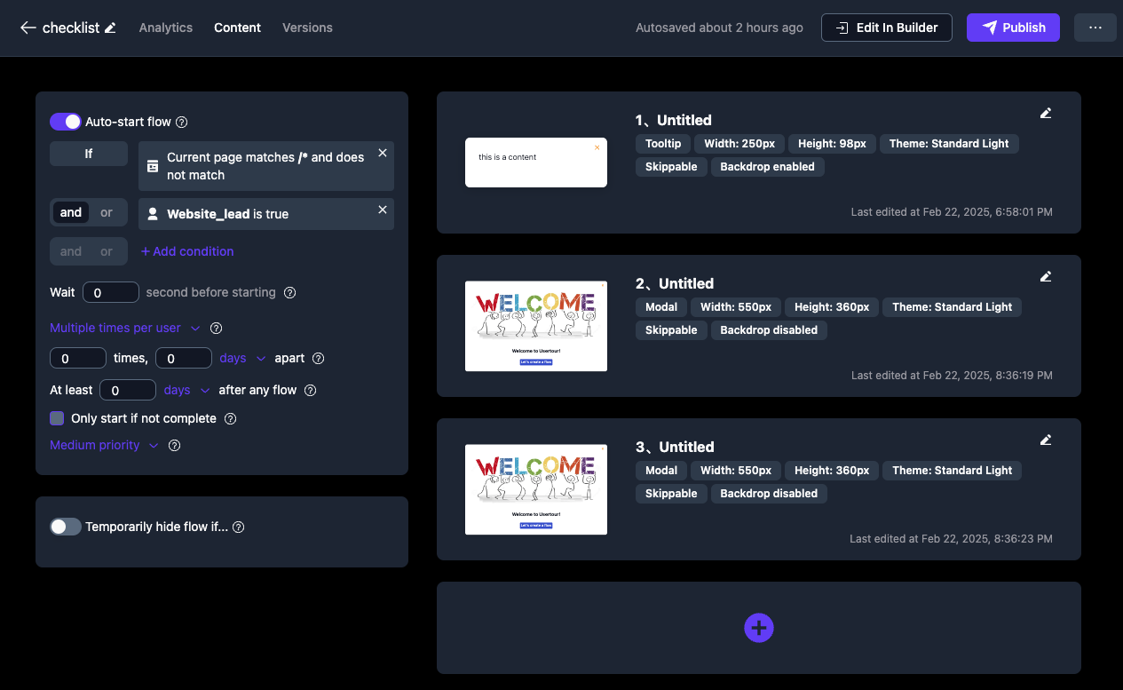Check Only start if not complete
Viewport: 1123px width, 690px height.
[57, 418]
